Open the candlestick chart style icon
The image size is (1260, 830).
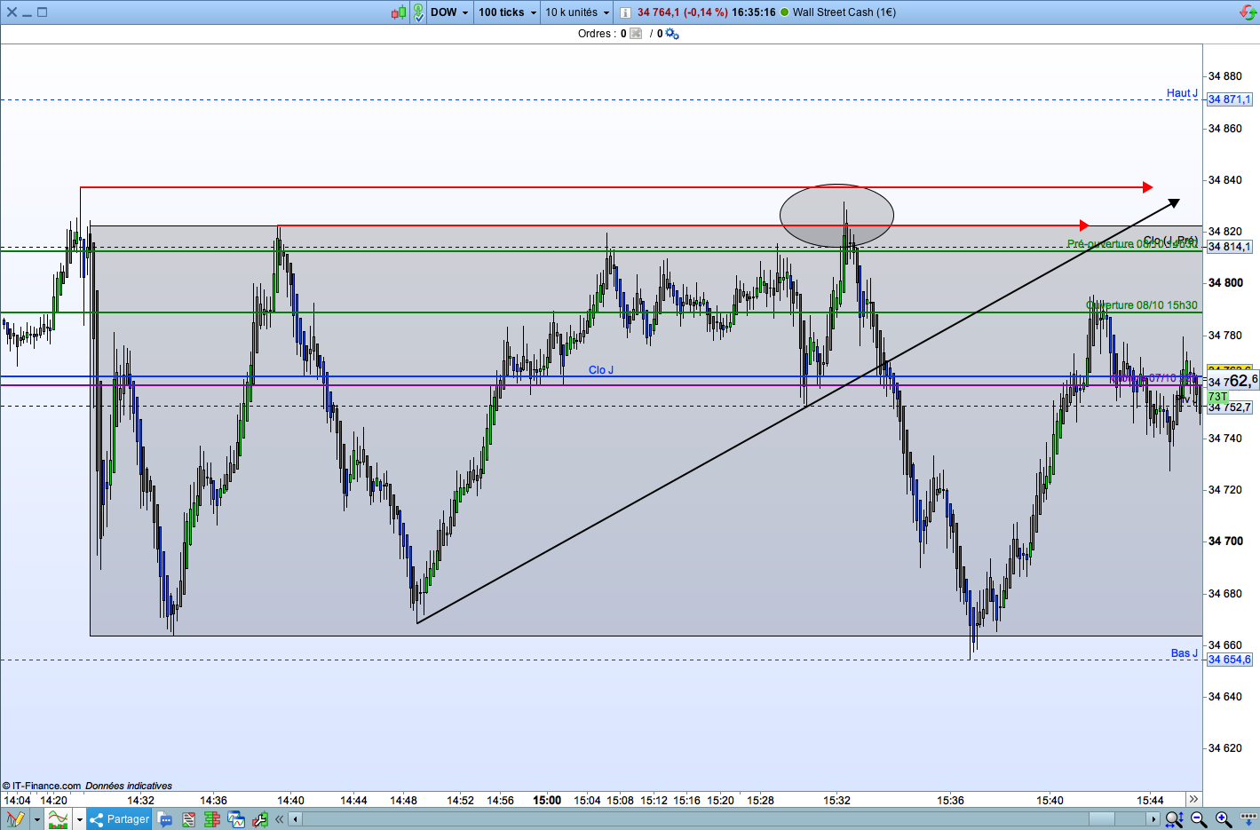(x=399, y=12)
